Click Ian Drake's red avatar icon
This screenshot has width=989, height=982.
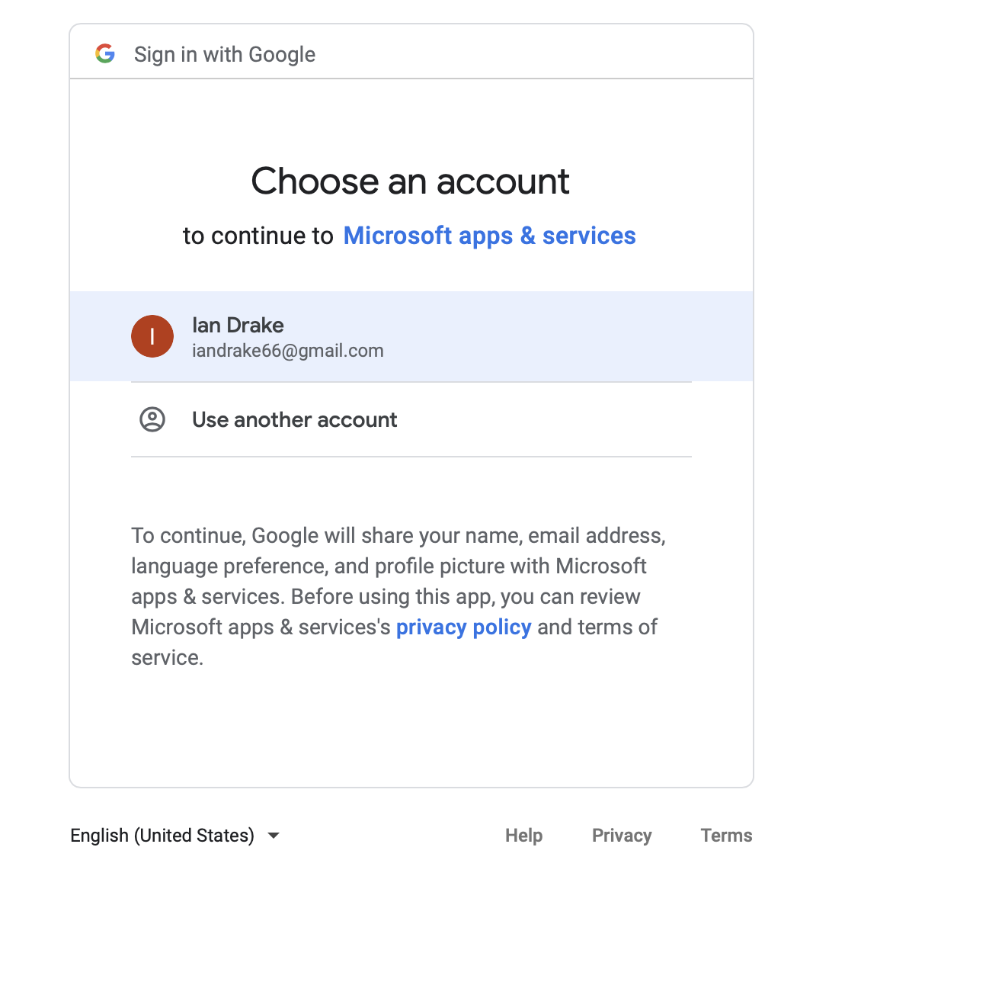coord(152,336)
